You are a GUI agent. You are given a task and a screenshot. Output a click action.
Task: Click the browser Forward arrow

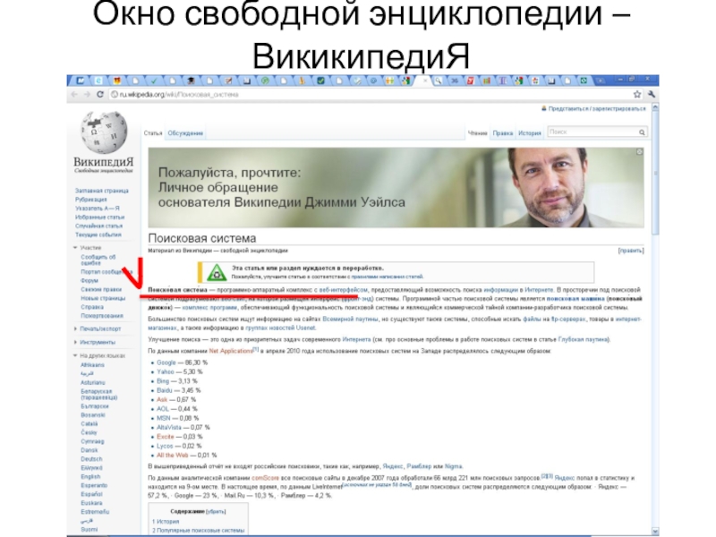click(87, 95)
